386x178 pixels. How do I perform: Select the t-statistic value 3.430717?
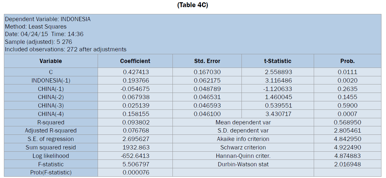(278, 114)
